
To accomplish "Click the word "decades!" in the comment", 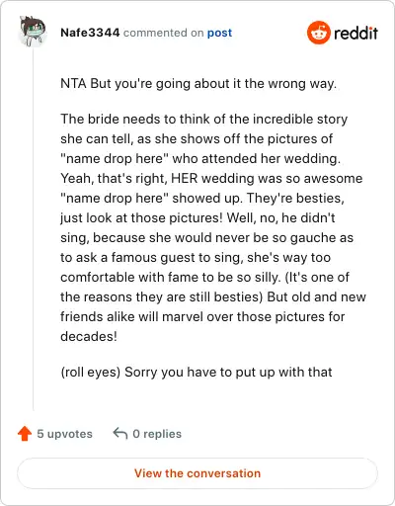I will coord(89,336).
